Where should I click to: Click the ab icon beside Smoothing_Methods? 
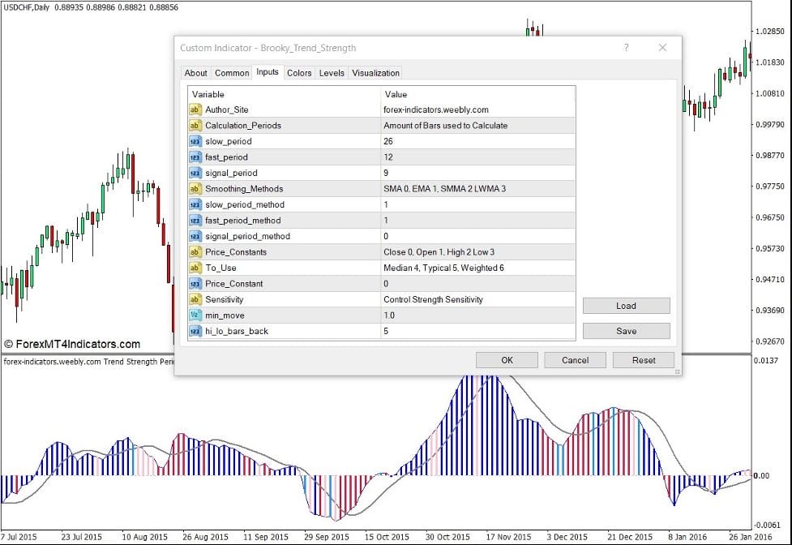[194, 188]
